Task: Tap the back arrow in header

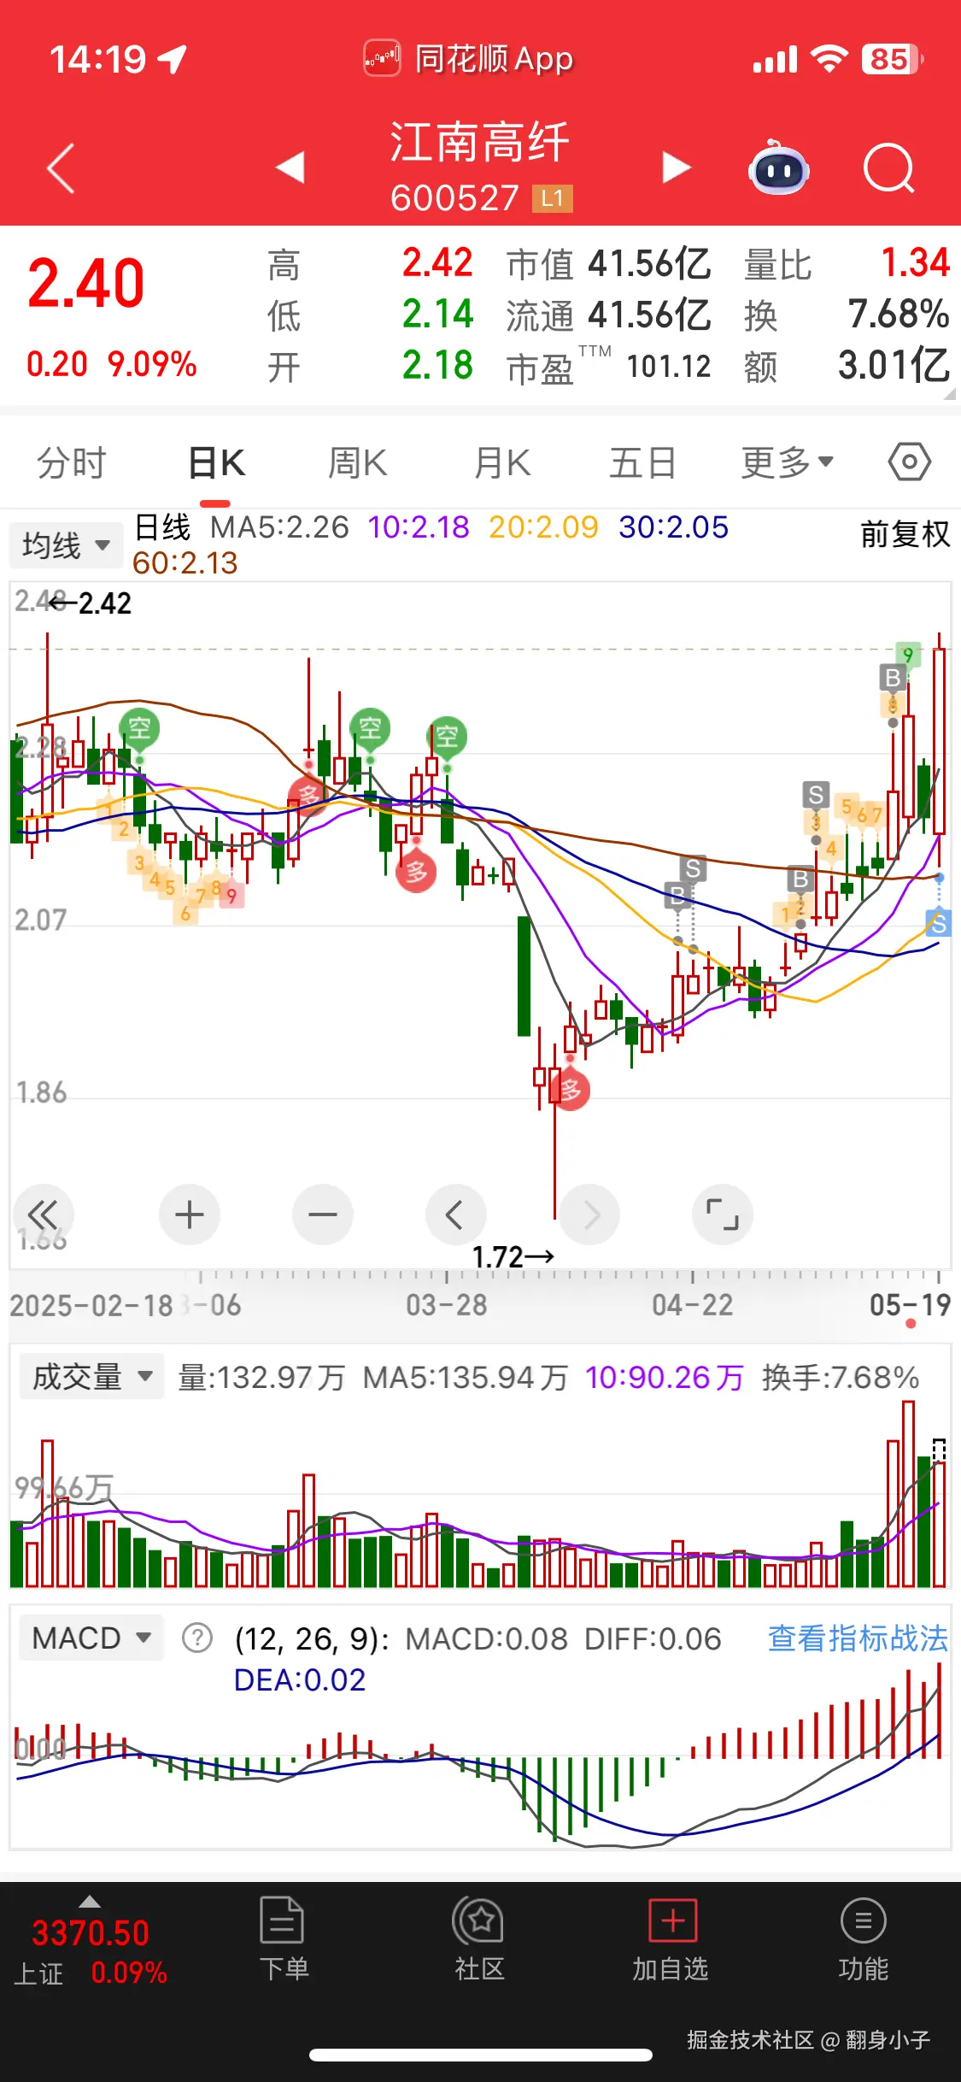Action: pos(61,168)
